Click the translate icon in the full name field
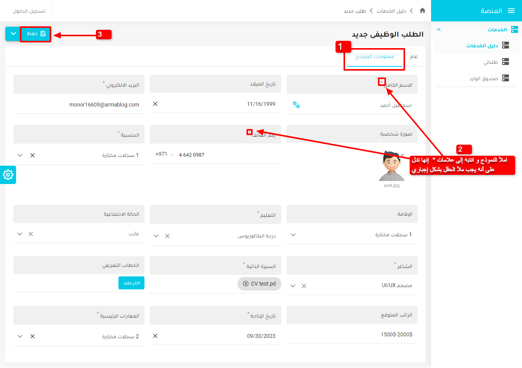This screenshot has width=522, height=368. coord(296,105)
